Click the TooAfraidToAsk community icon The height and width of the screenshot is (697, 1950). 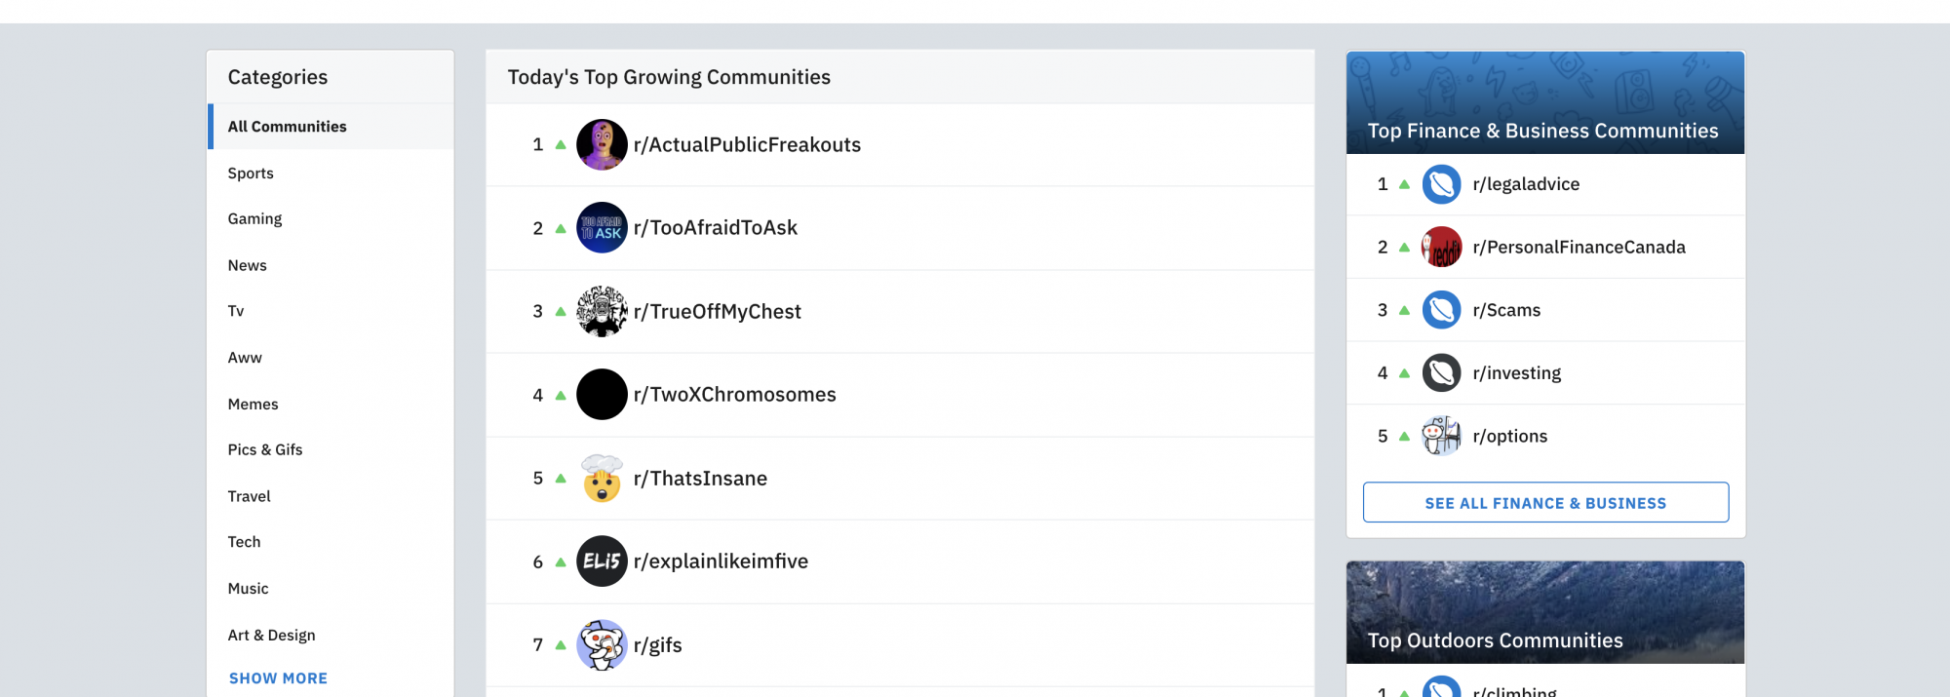pos(602,228)
